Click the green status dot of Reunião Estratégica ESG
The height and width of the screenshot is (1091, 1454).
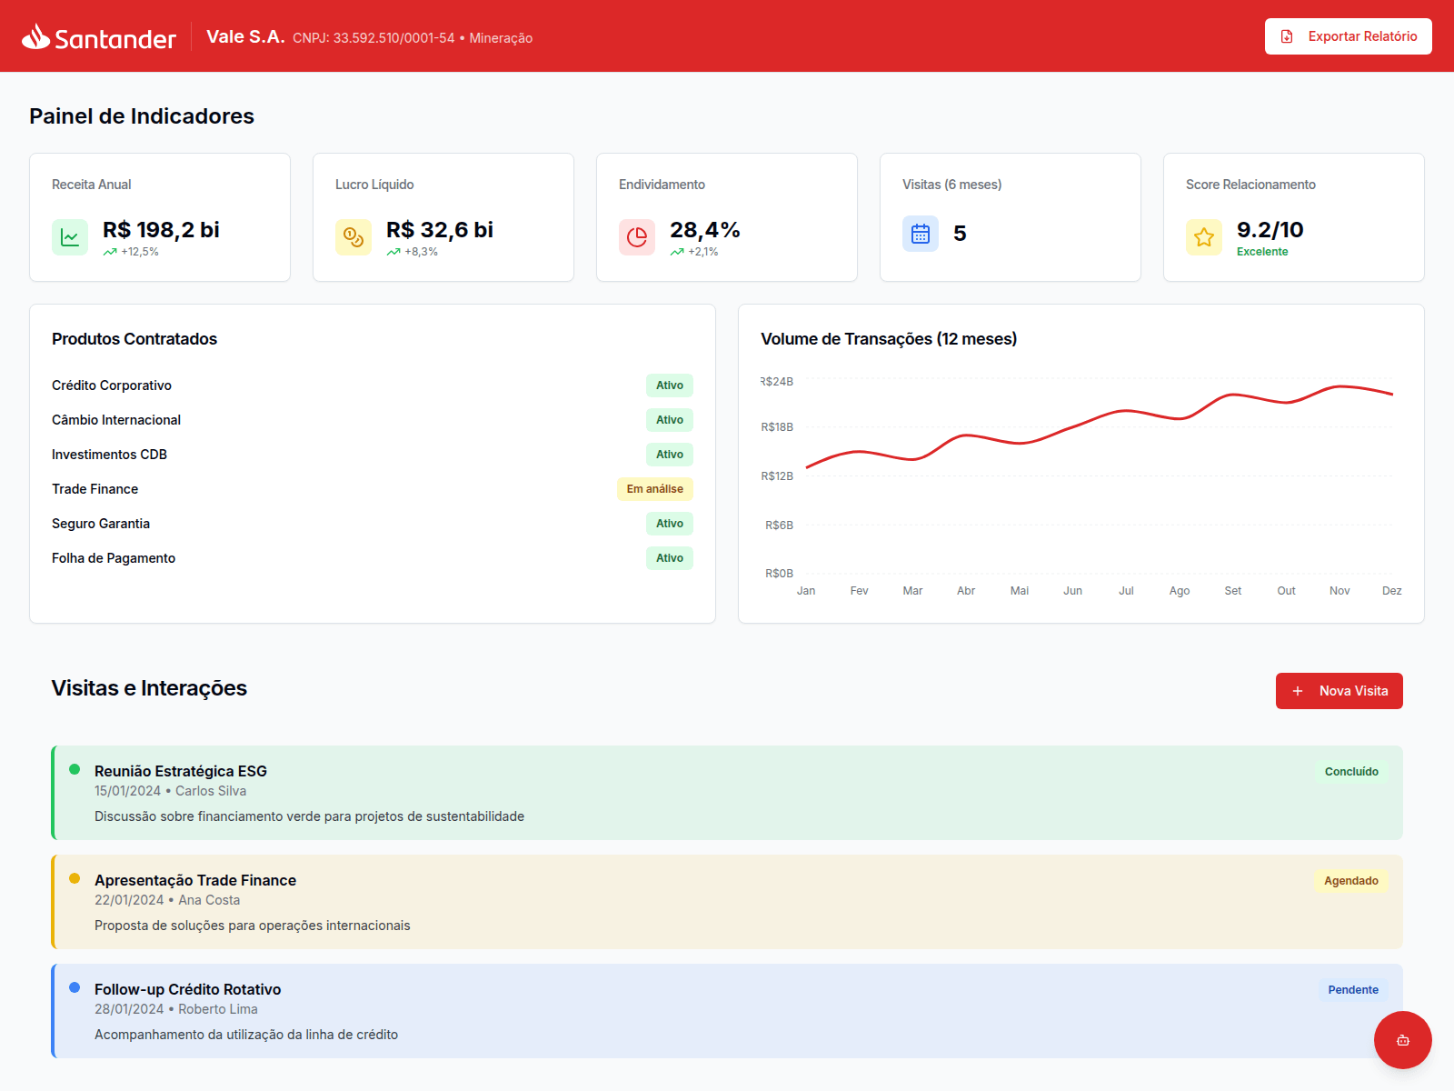75,769
